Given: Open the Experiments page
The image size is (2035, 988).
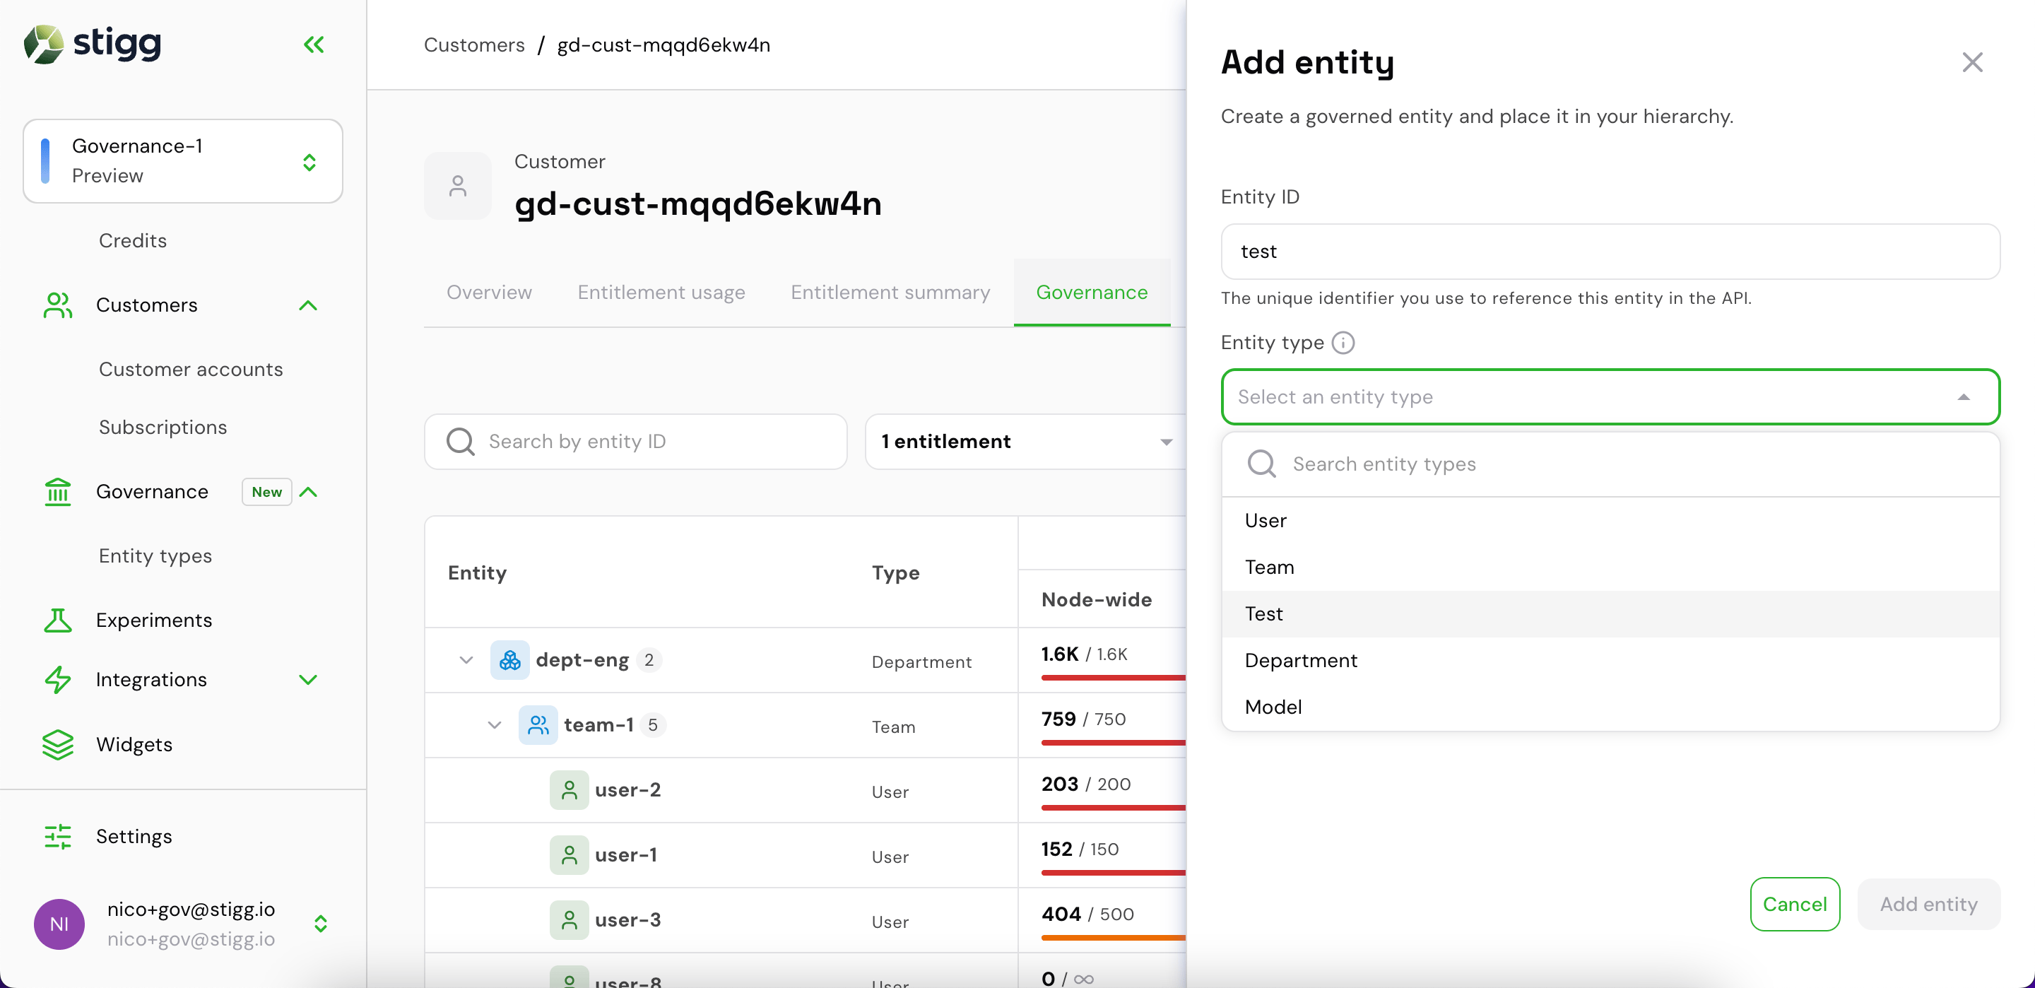Looking at the screenshot, I should tap(154, 621).
